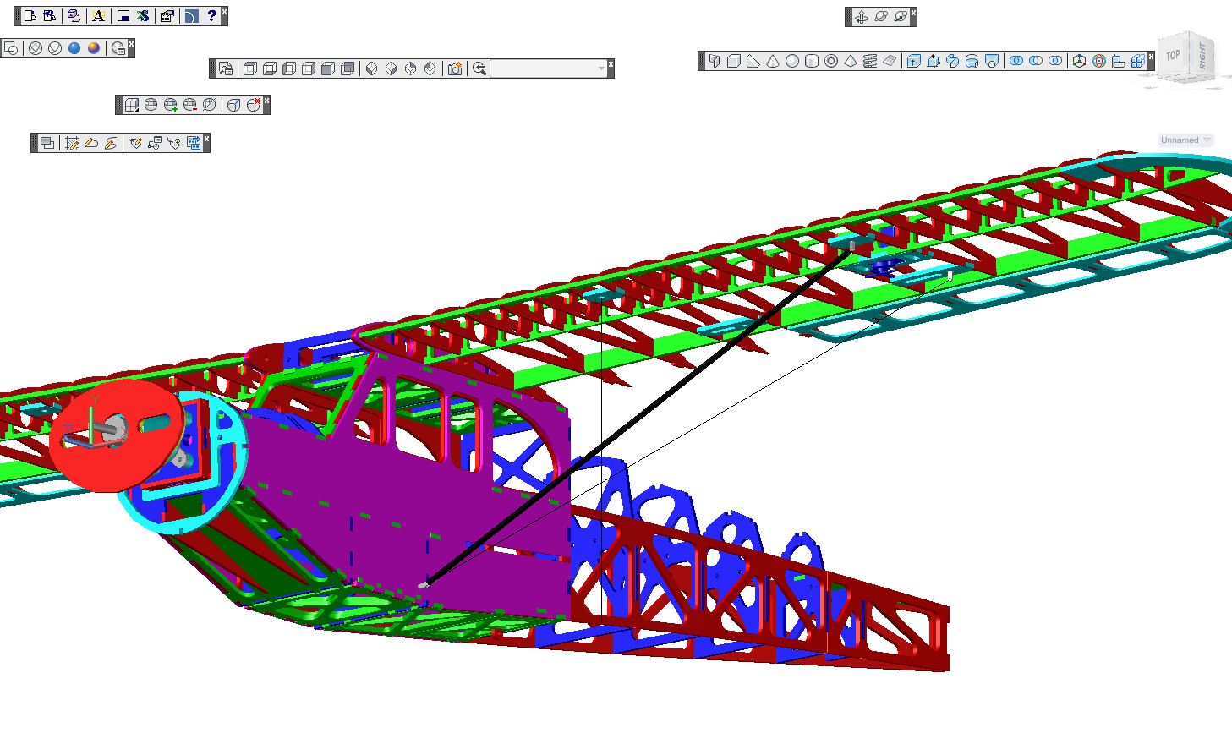Open the Text Style icon
The width and height of the screenshot is (1232, 755).
pos(99,16)
